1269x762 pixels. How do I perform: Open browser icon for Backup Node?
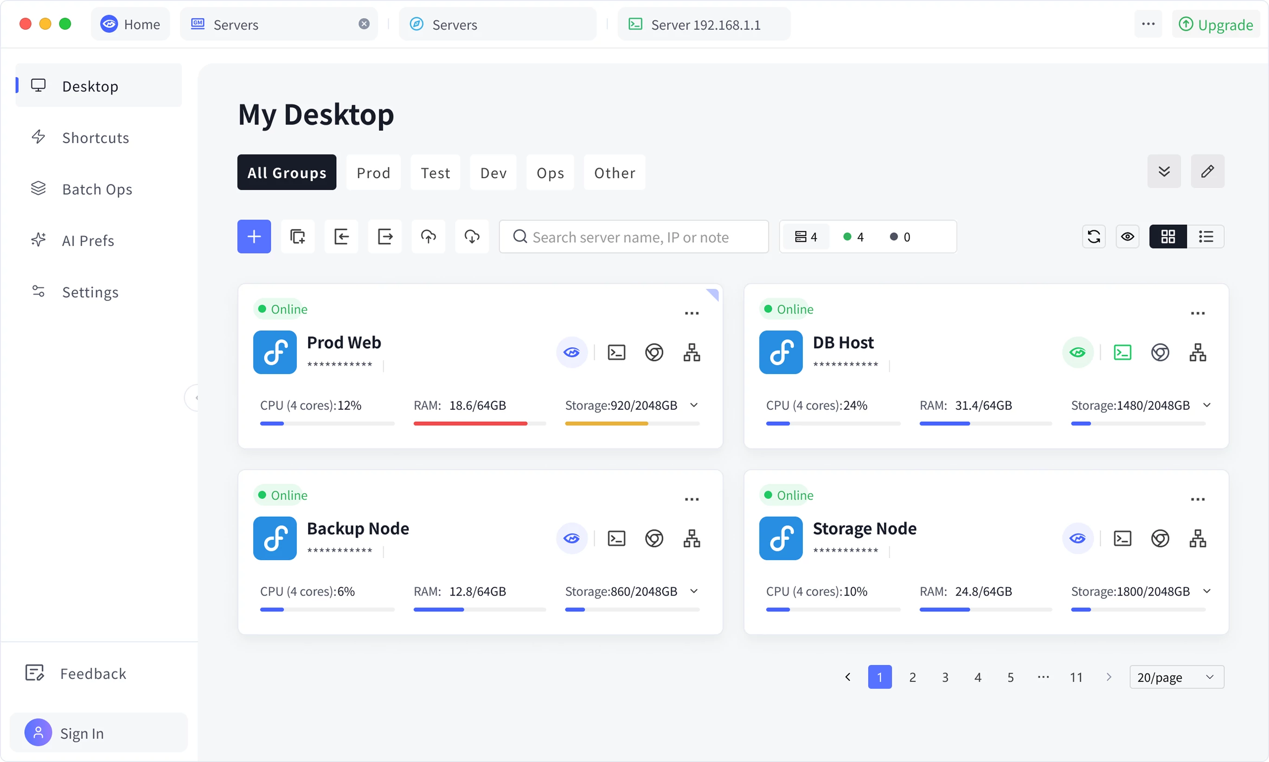(654, 539)
